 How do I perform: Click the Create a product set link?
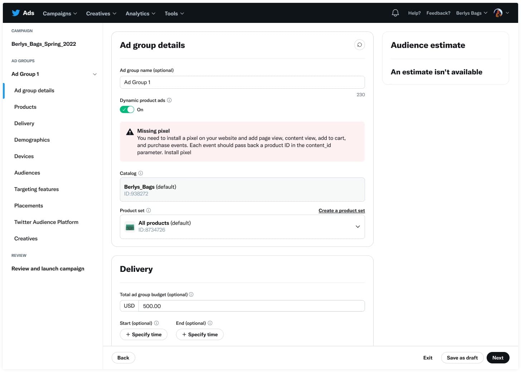click(x=341, y=210)
